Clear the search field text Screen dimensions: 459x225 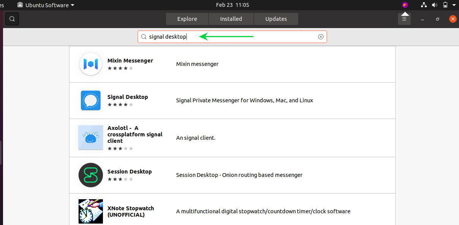point(321,37)
